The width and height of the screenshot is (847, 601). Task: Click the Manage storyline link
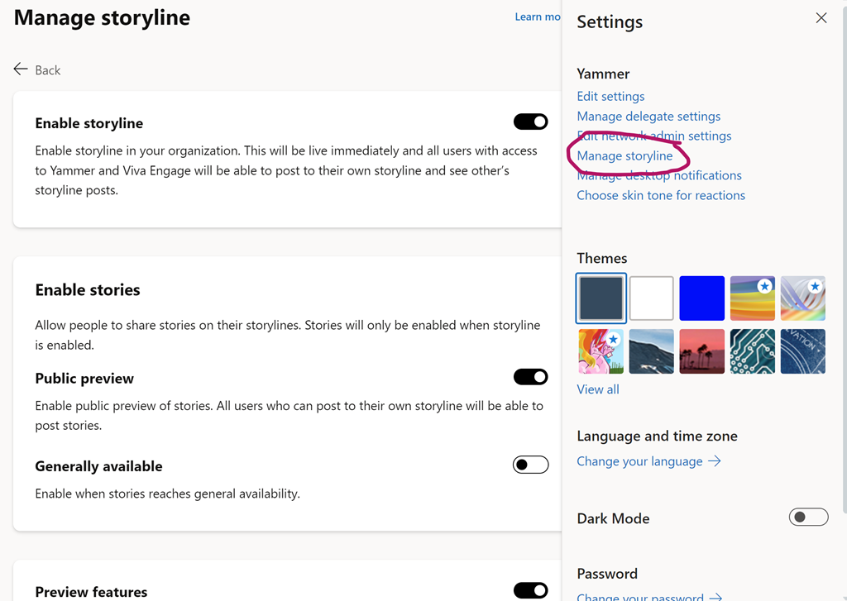click(x=624, y=155)
